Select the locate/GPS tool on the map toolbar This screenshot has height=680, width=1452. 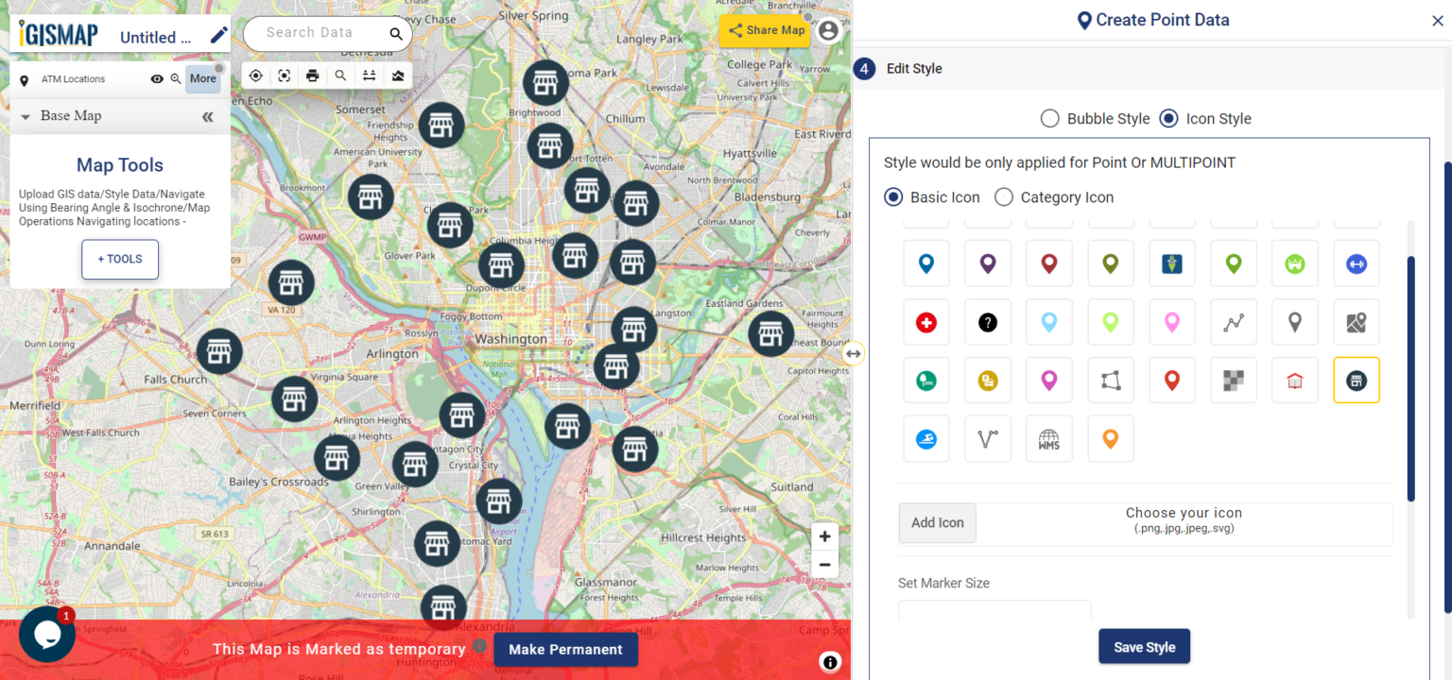[255, 75]
